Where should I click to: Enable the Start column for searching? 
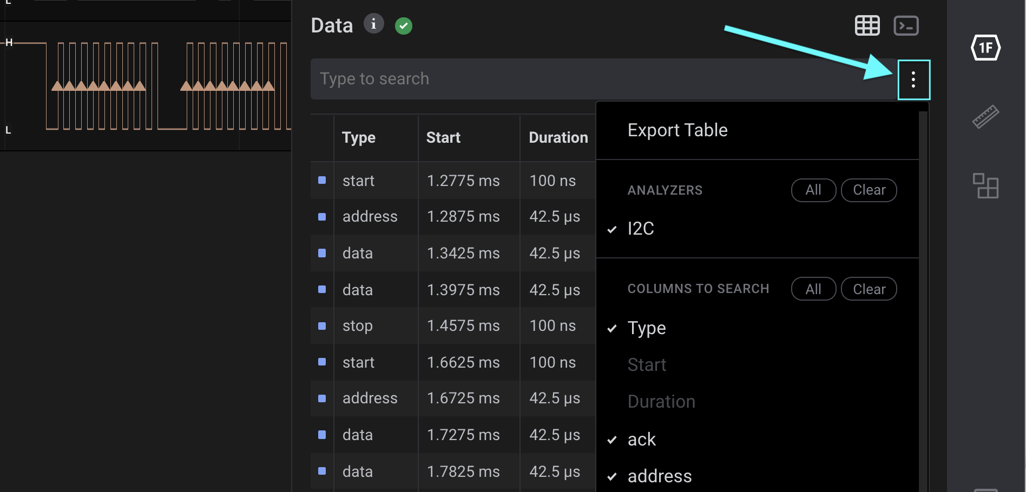(x=647, y=364)
